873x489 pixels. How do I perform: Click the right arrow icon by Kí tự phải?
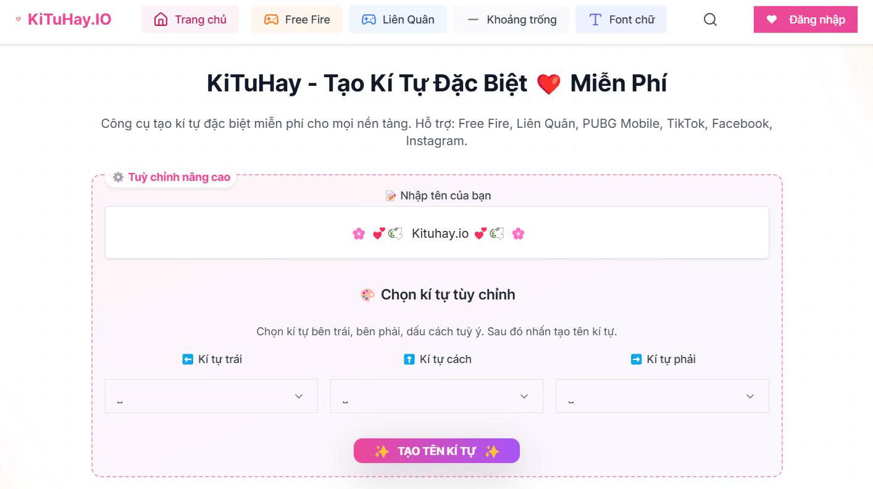[636, 359]
